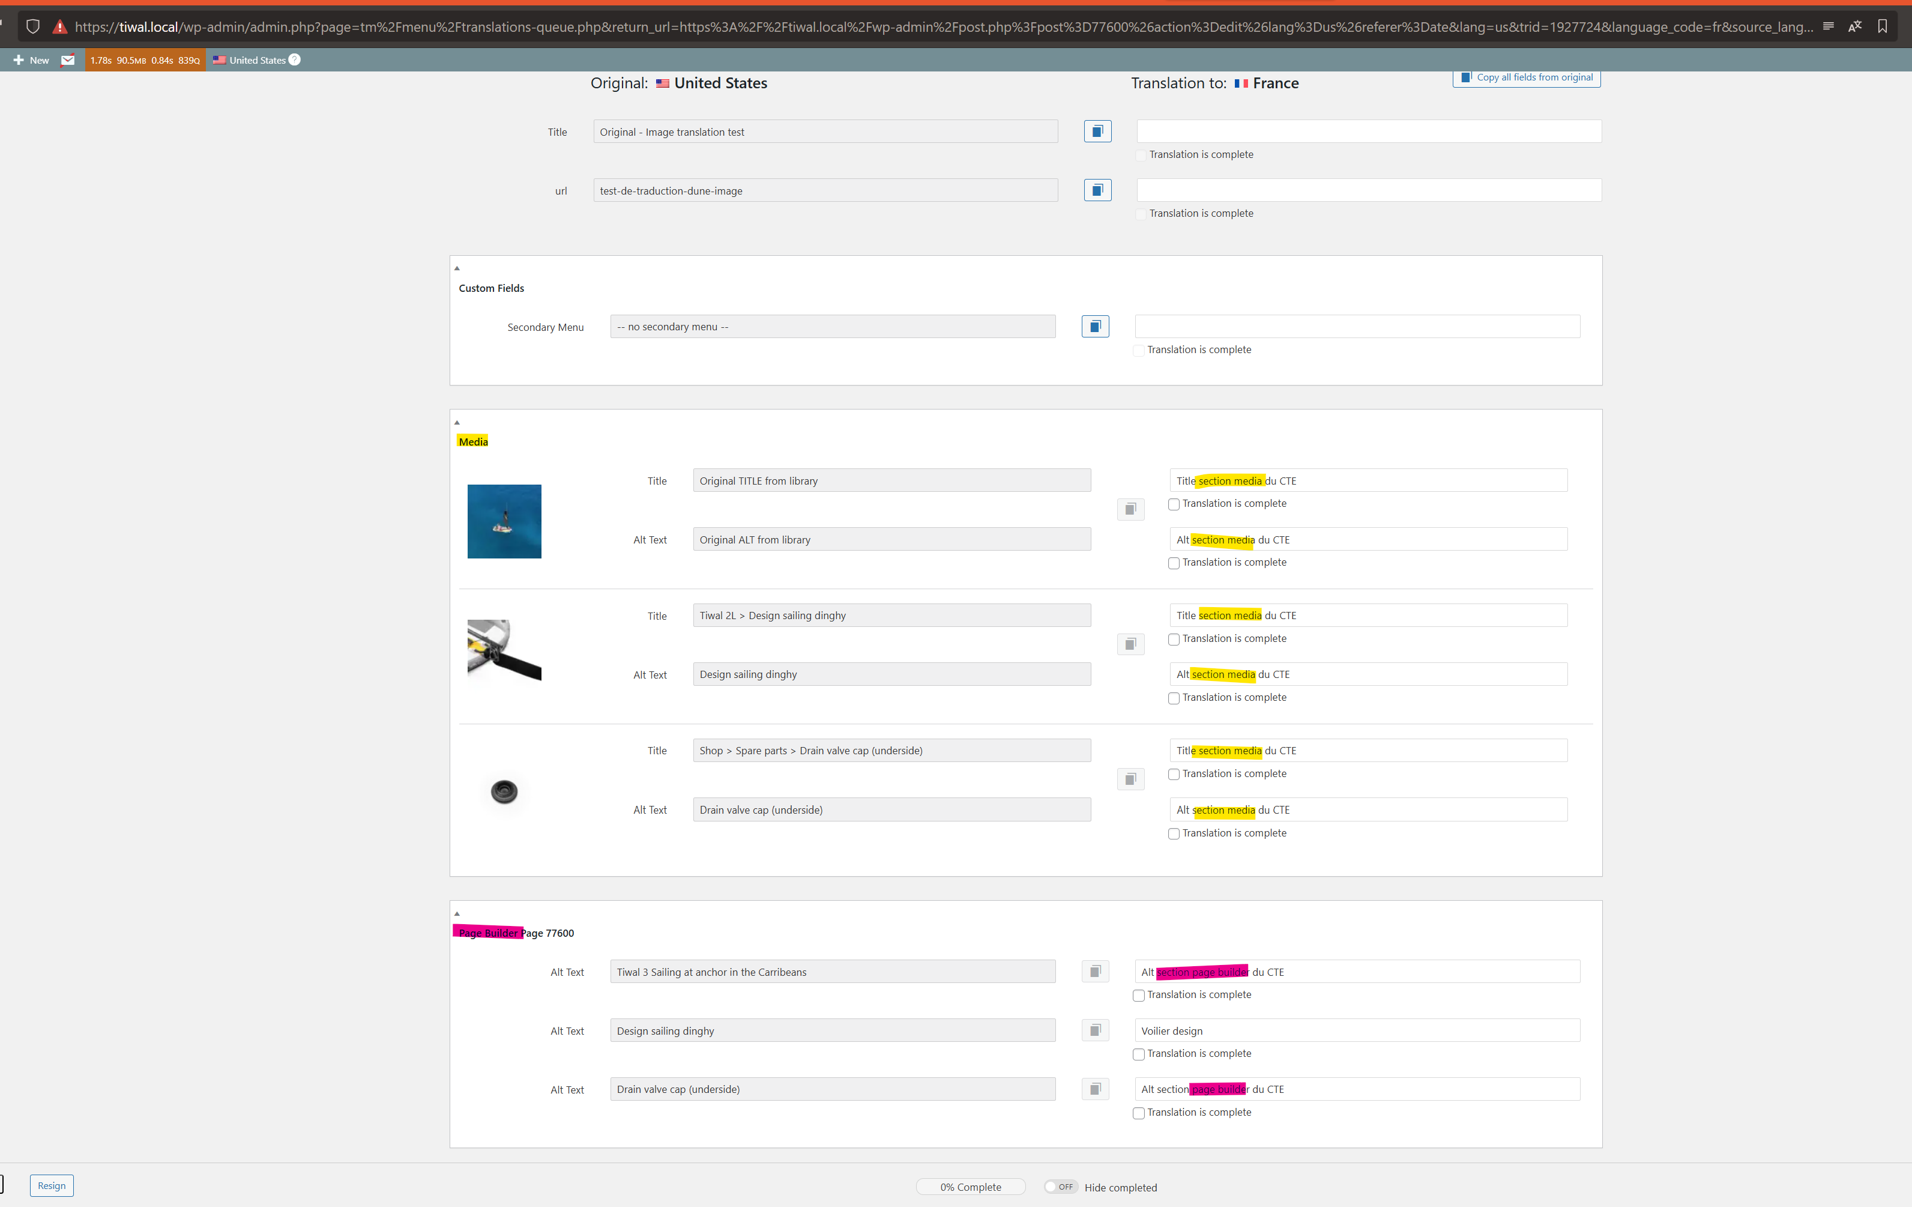1912x1207 pixels.
Task: Collapse the Custom Fields section
Action: tap(457, 268)
